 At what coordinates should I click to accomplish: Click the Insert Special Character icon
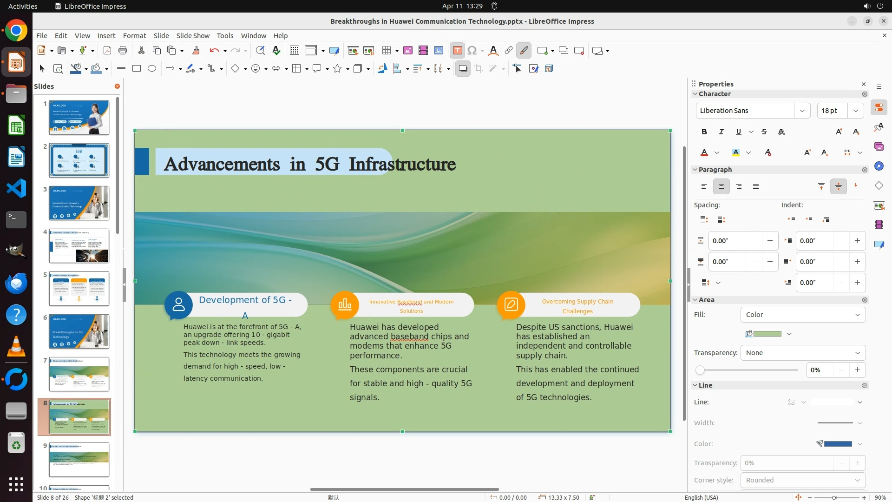472,51
